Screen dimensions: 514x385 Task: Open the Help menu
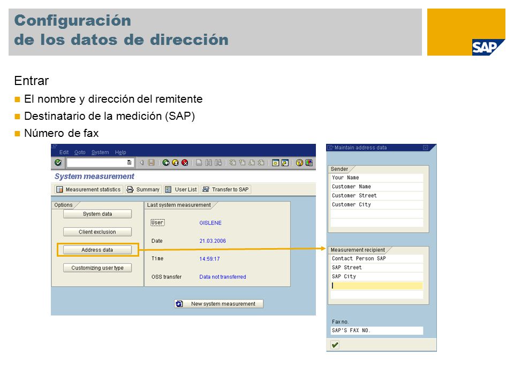120,152
